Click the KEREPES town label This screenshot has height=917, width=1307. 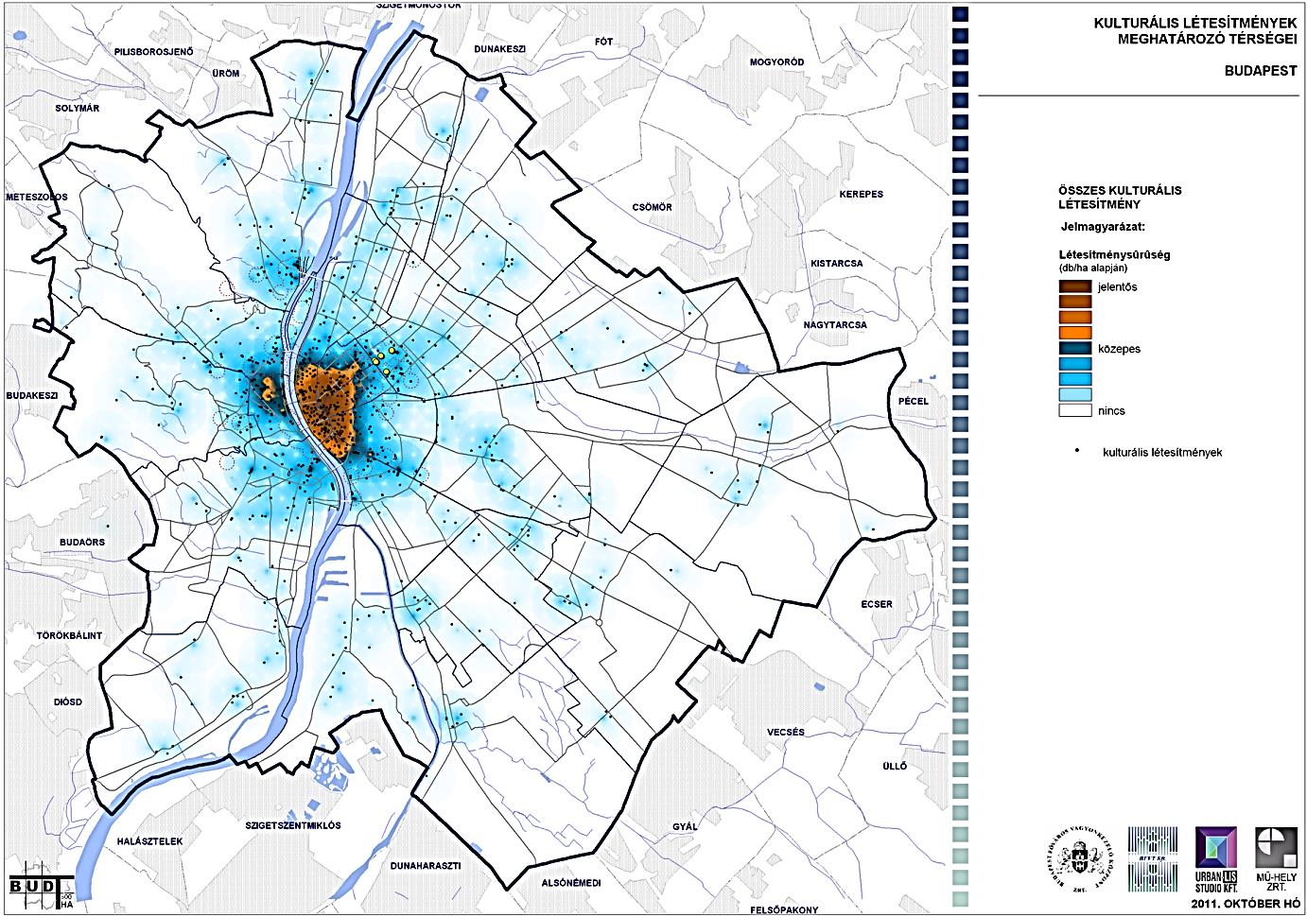tap(861, 194)
